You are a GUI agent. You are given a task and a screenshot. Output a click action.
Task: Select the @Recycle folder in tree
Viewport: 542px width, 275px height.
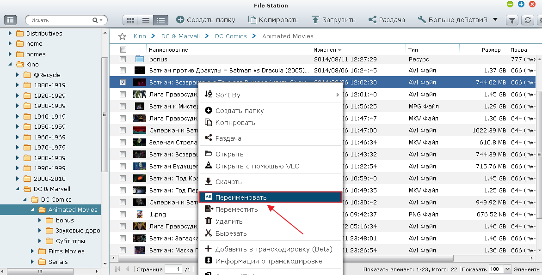[47, 75]
